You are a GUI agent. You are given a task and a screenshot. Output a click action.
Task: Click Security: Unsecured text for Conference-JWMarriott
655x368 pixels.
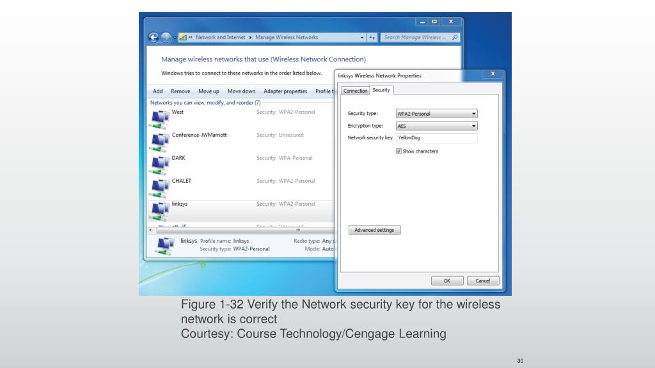coord(280,135)
